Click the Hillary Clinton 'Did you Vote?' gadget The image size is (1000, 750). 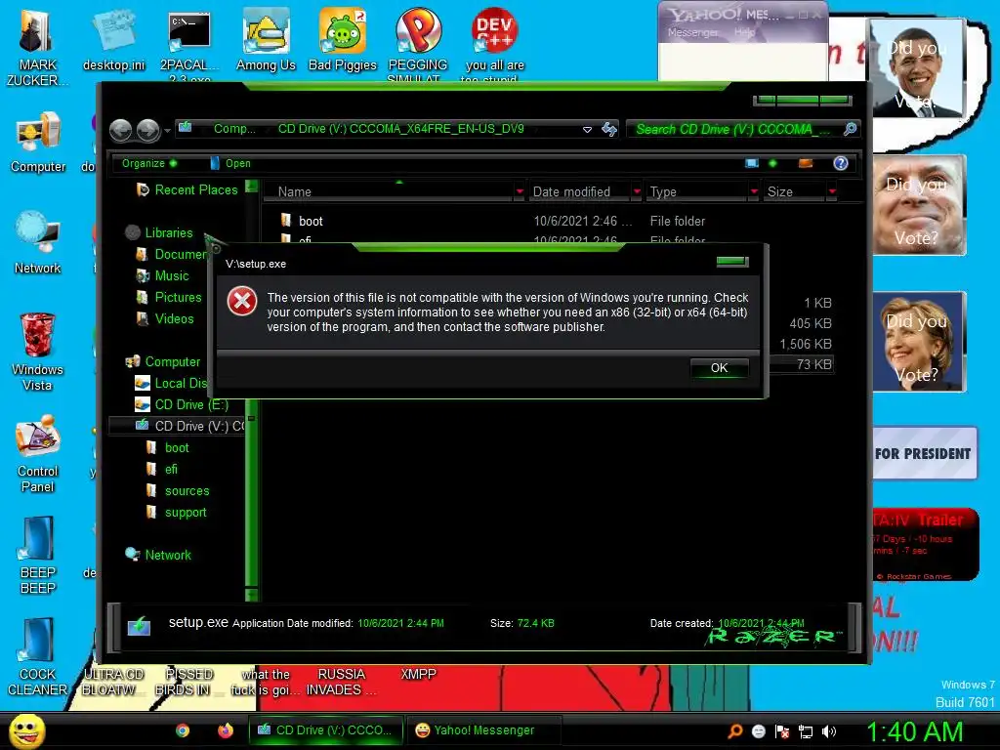pyautogui.click(x=919, y=342)
